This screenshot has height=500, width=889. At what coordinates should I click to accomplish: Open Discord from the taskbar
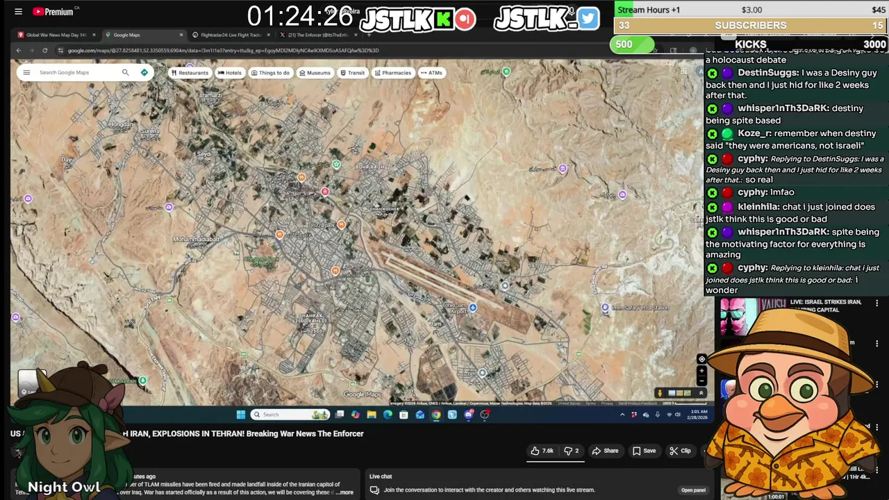[x=469, y=415]
